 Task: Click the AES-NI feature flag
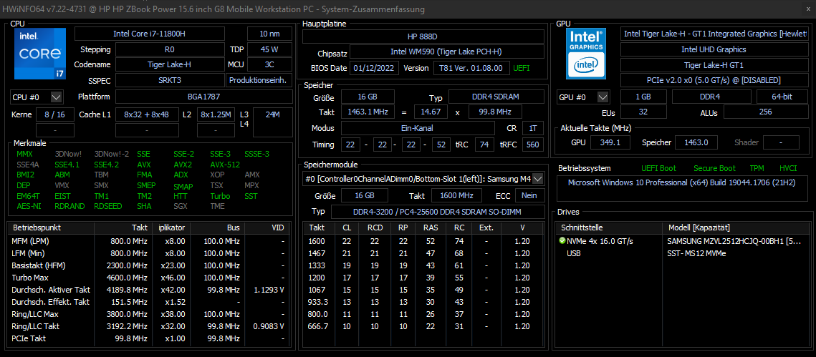[27, 206]
